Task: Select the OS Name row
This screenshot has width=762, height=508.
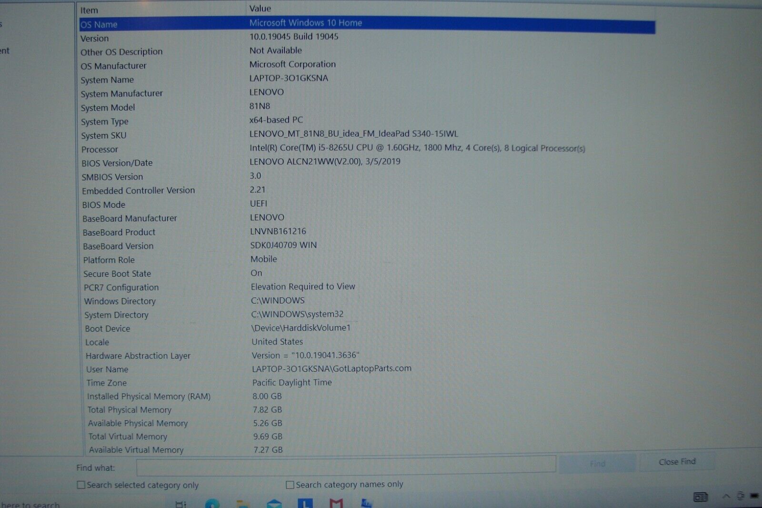Action: 367,24
